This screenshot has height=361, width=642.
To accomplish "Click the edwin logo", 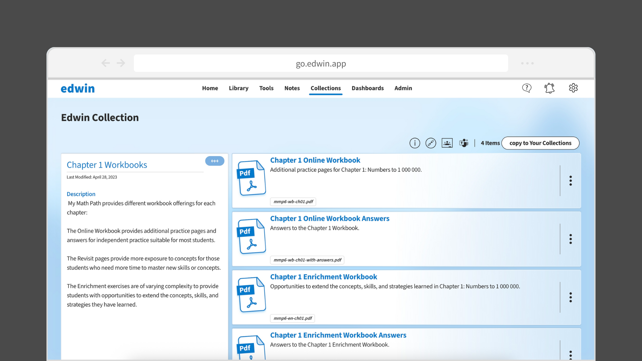I will [78, 88].
